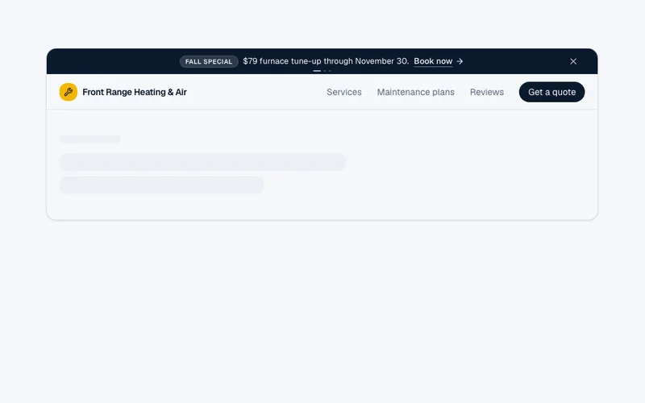645x403 pixels.
Task: Open Maintenance plans in the navigation
Action: [415, 92]
